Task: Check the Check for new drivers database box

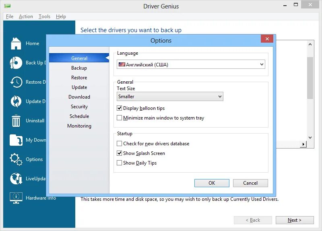Action: tap(119, 143)
